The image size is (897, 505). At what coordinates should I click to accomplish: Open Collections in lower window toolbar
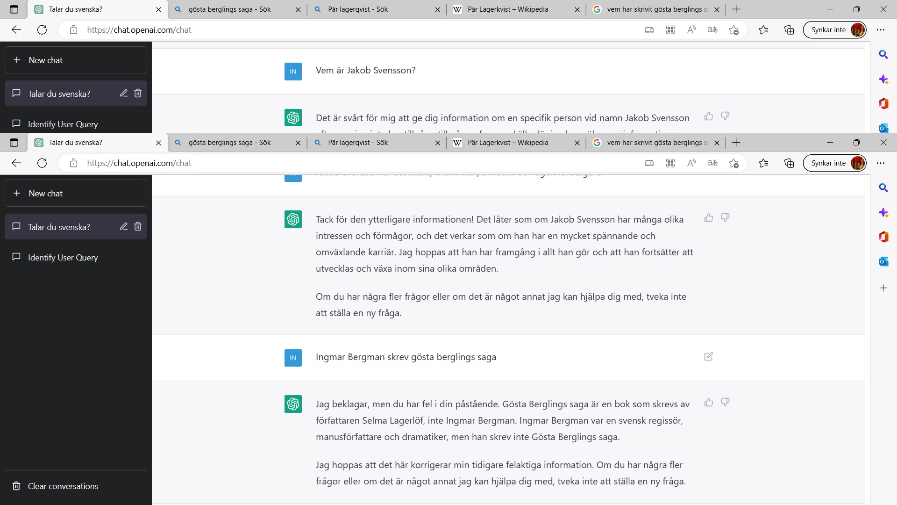[x=789, y=163]
